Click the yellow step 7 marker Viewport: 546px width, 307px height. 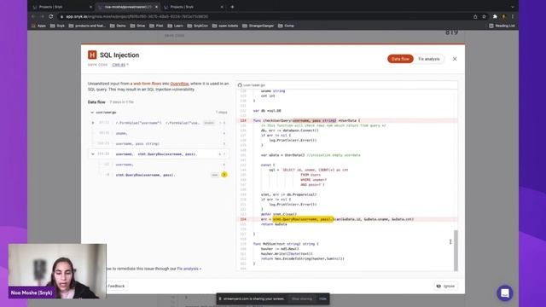(224, 175)
